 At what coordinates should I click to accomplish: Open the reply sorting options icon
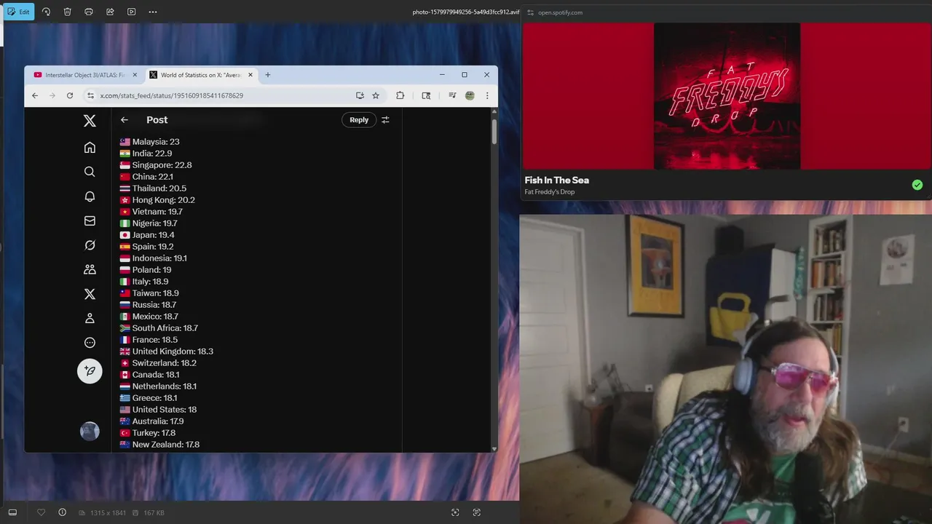(x=385, y=120)
